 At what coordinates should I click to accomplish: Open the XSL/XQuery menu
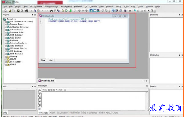pos(66,6)
